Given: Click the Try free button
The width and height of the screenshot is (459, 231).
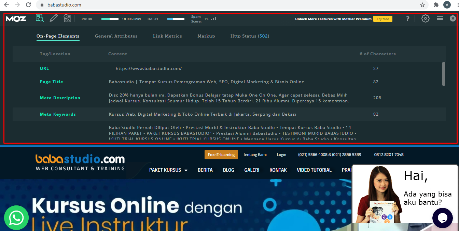Looking at the screenshot, I should 382,19.
